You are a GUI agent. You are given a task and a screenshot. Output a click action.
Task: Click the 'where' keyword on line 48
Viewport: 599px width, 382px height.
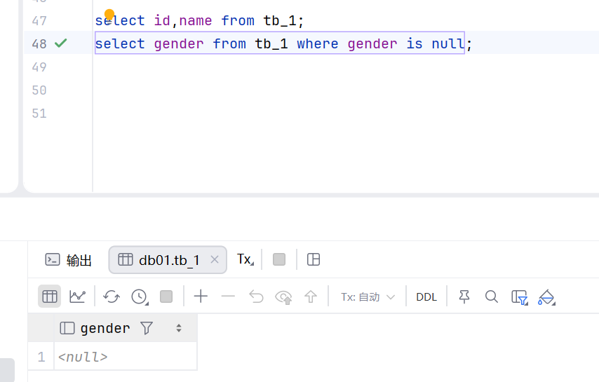tap(318, 43)
